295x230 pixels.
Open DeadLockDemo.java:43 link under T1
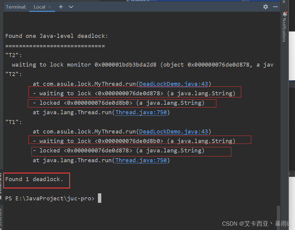174,131
